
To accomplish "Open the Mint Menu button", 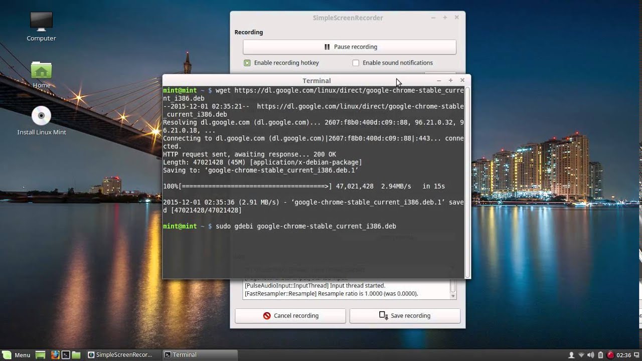I will (x=17, y=354).
